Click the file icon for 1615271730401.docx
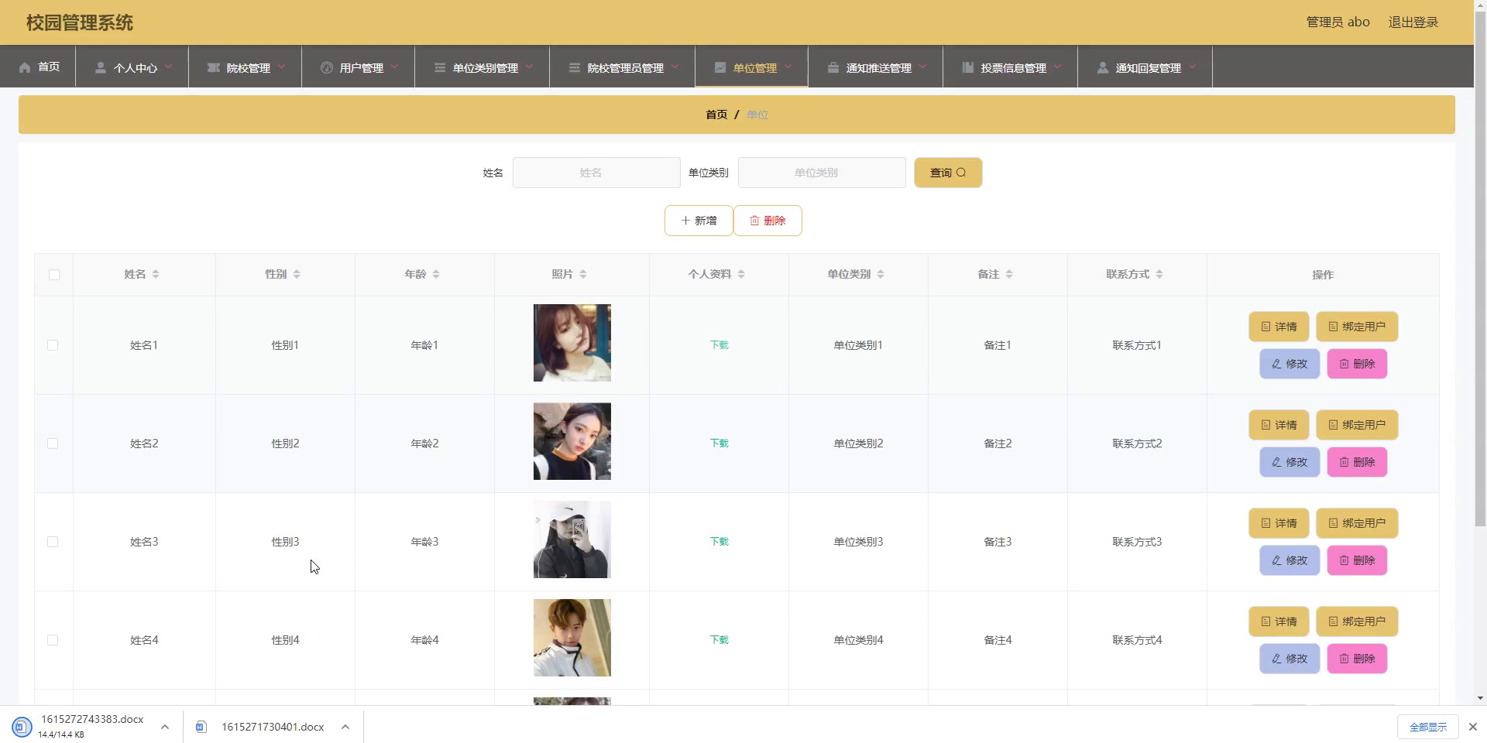The width and height of the screenshot is (1487, 743). [201, 727]
